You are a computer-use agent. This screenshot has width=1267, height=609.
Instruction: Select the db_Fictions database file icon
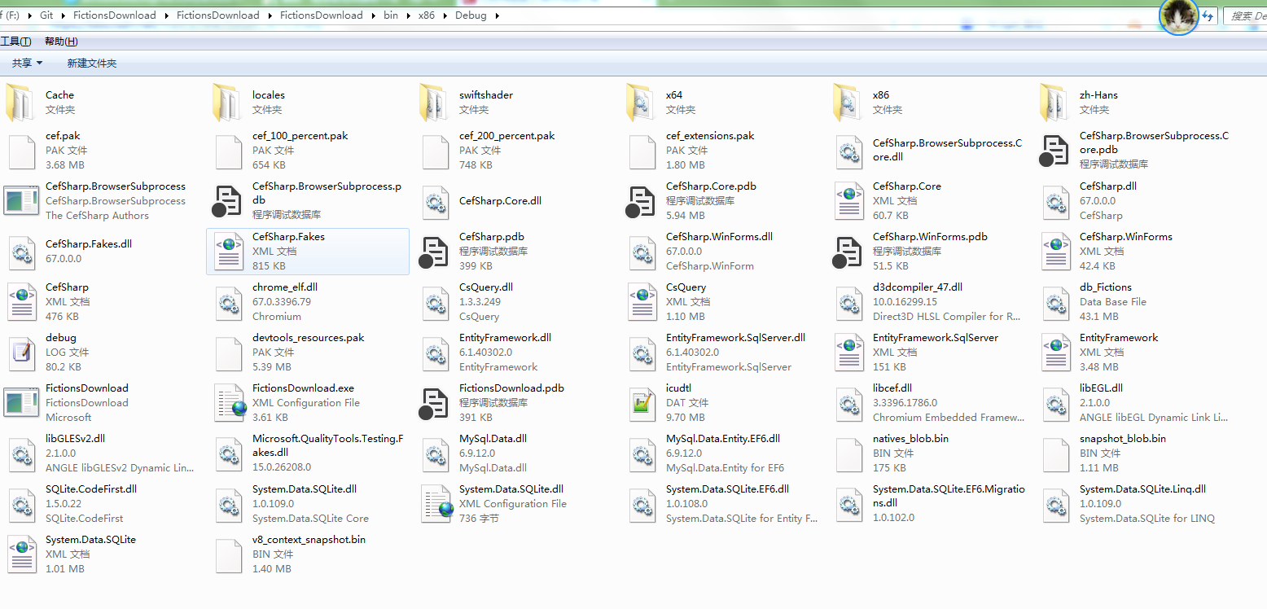[x=1056, y=303]
